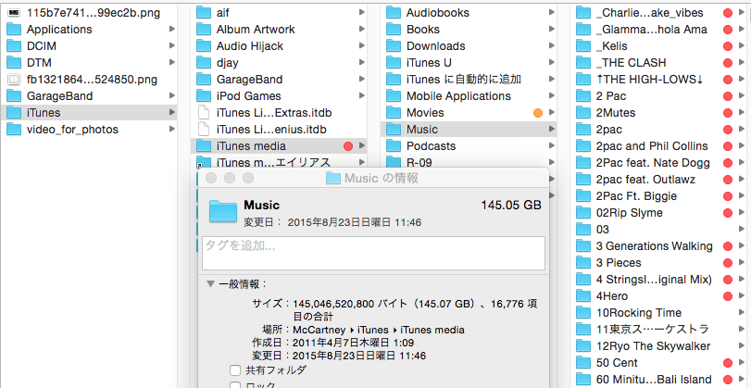This screenshot has width=751, height=388.
Task: Click the fb1321864…524850.png file icon
Action: pyautogui.click(x=14, y=80)
